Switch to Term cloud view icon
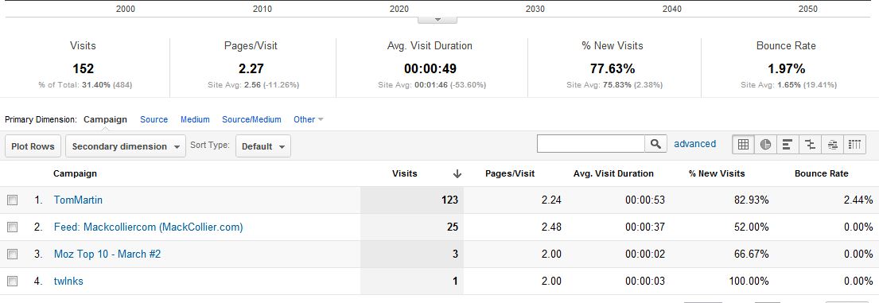Screen dimensions: 879x303 (x=833, y=145)
